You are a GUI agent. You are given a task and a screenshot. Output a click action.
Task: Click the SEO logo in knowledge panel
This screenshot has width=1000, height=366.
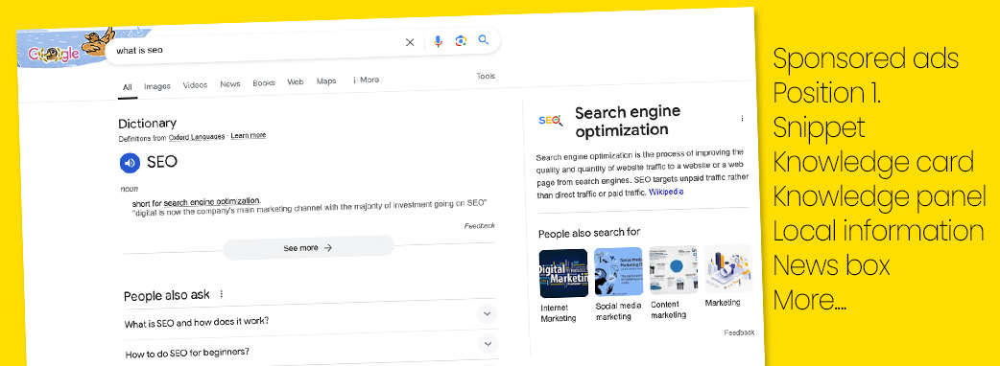pos(550,120)
